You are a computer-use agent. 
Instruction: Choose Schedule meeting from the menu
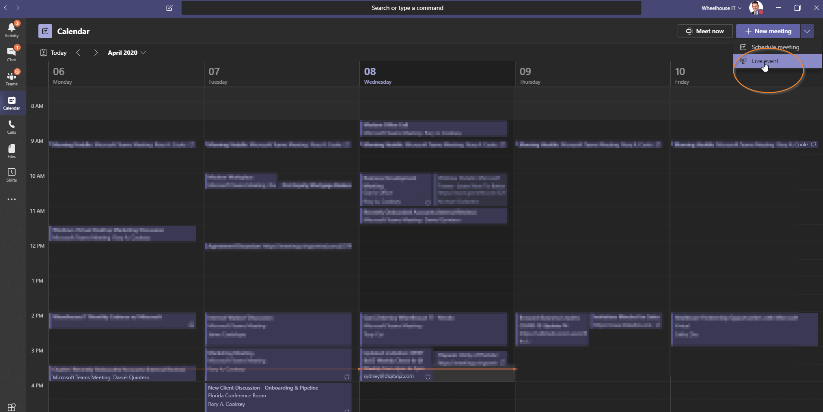click(778, 47)
